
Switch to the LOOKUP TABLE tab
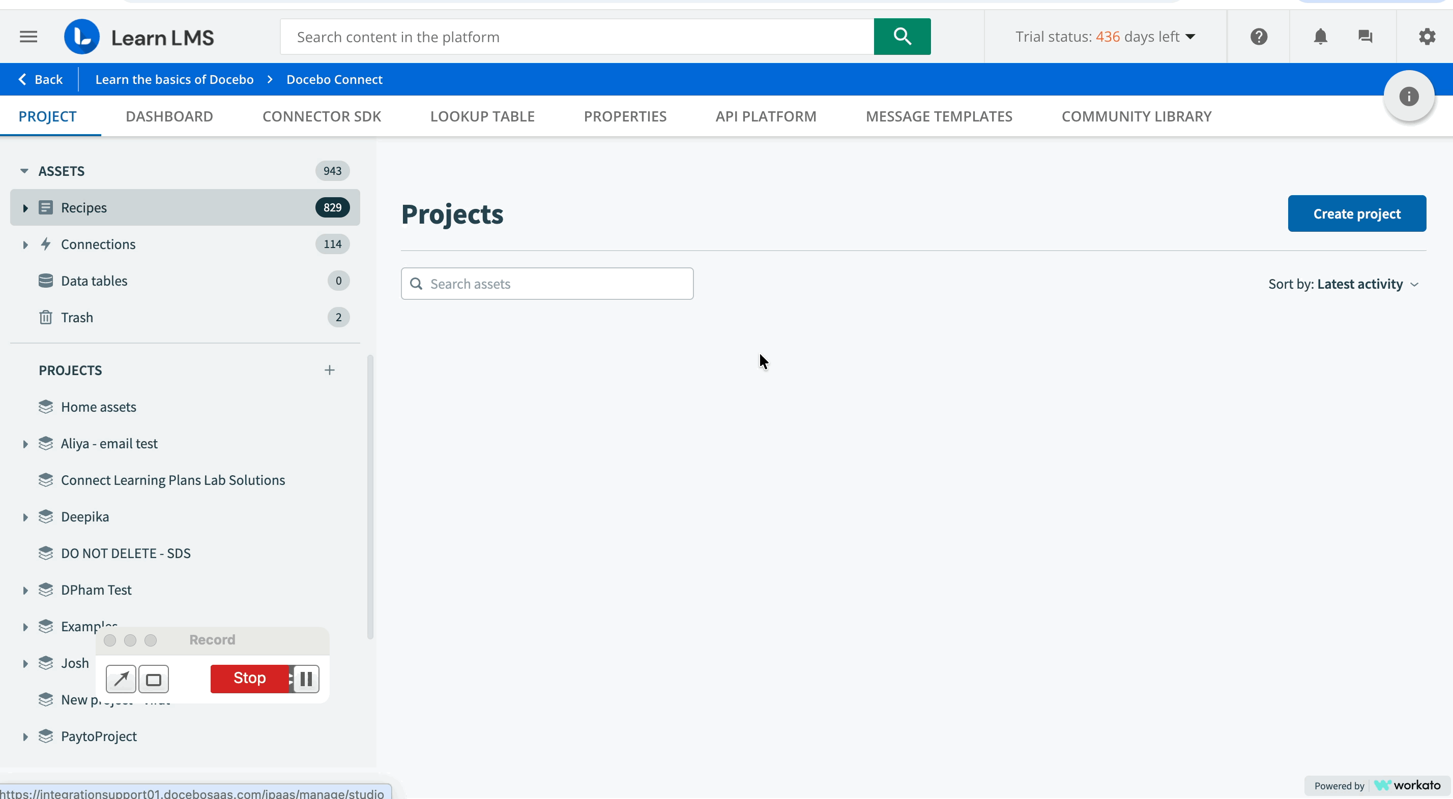(482, 116)
